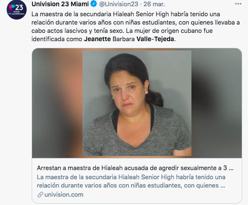Click the @Univision23 handle
Viewport: 248px width, 205px height.
point(119,4)
